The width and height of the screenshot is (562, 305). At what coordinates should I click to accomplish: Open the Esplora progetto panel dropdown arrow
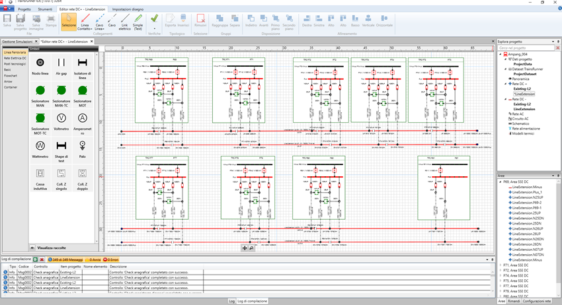553,42
